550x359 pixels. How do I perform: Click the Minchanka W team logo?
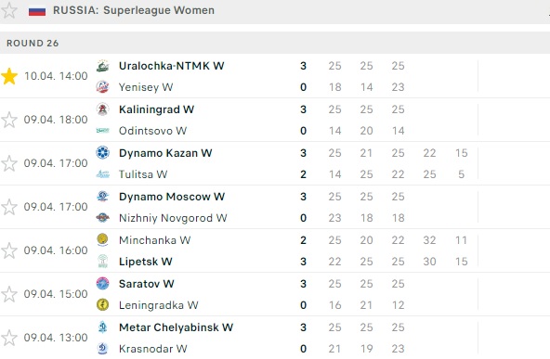pos(102,240)
